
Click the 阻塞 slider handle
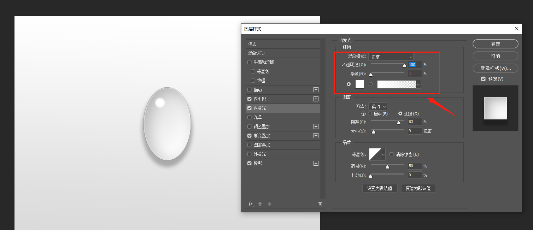(399, 123)
